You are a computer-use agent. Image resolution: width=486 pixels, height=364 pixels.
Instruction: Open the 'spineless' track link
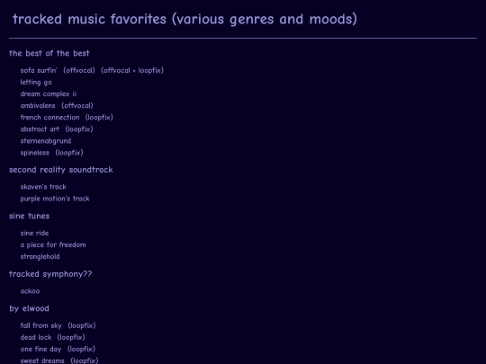pos(35,153)
